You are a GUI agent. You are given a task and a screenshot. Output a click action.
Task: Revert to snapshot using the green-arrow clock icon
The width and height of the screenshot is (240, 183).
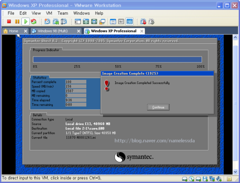click(56, 21)
